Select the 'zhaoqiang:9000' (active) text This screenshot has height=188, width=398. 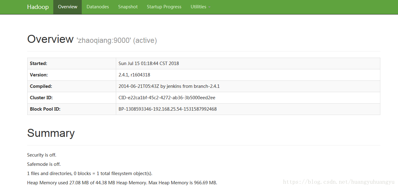(x=117, y=40)
